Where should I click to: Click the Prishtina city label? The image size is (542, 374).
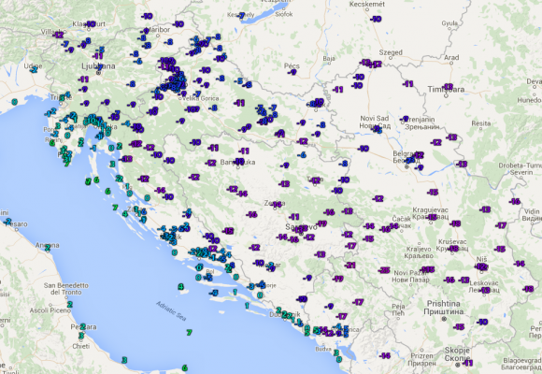pos(443,304)
